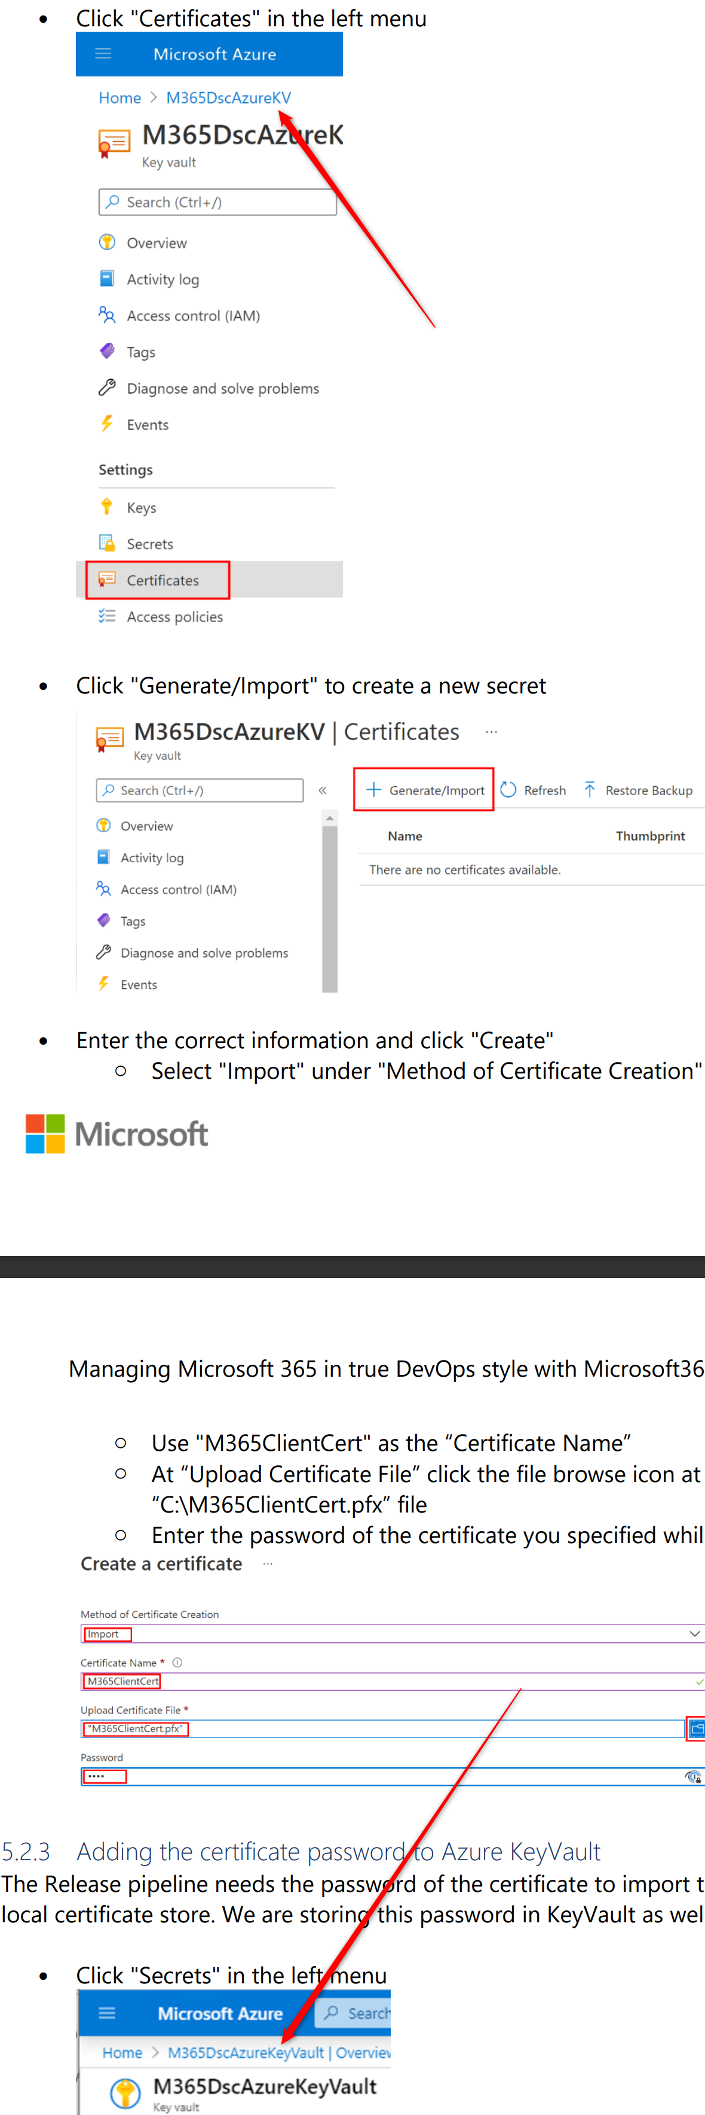
Task: Click Home breadcrumb before M365DscAzureKeyVault | Overview
Action: 122,2053
